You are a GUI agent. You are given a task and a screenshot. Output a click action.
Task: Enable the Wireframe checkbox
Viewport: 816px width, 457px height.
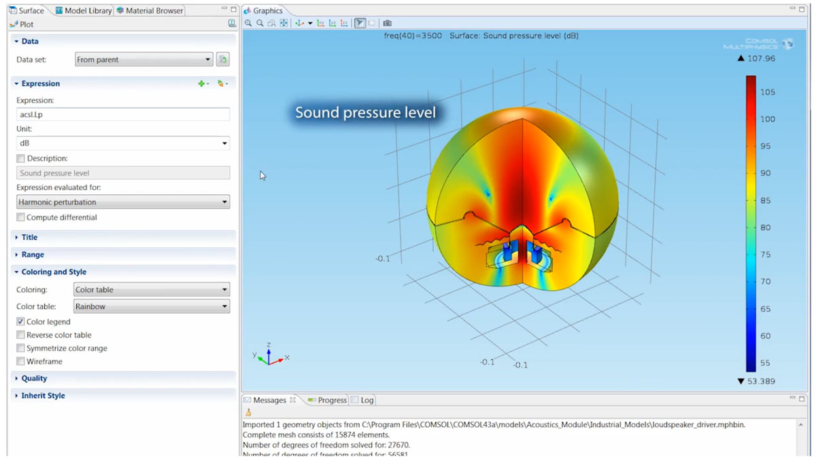point(20,361)
